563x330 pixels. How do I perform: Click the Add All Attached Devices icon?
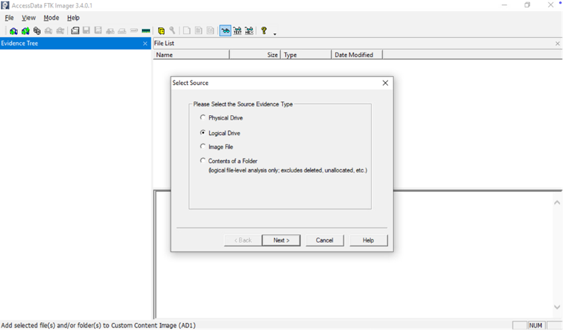pyautogui.click(x=25, y=31)
